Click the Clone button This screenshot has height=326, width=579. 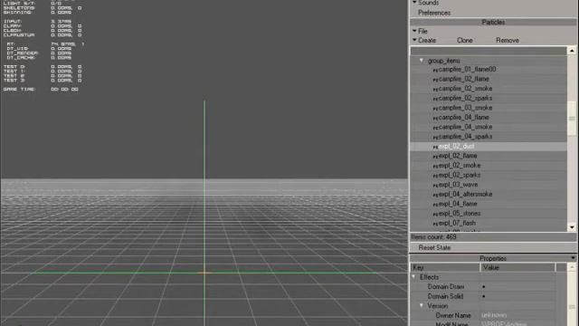[464, 40]
